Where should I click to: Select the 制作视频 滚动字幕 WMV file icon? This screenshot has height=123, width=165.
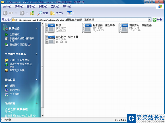pyautogui.click(x=86, y=28)
